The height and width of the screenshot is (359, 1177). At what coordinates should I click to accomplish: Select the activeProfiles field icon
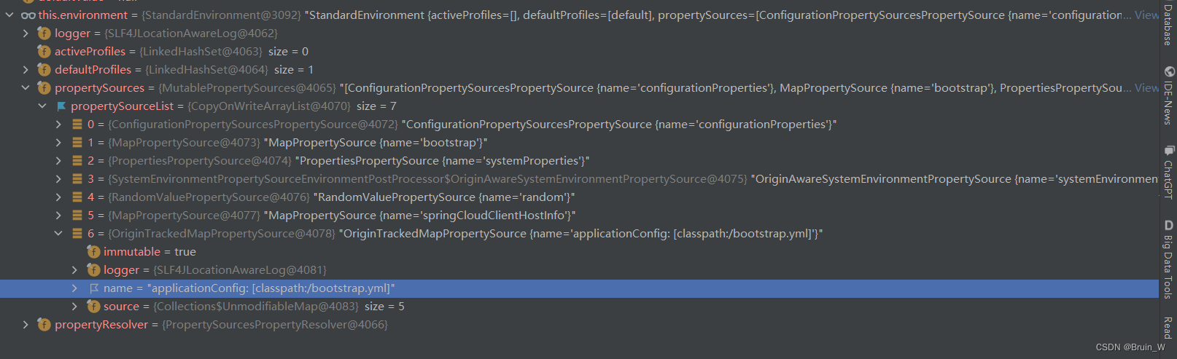coord(44,52)
